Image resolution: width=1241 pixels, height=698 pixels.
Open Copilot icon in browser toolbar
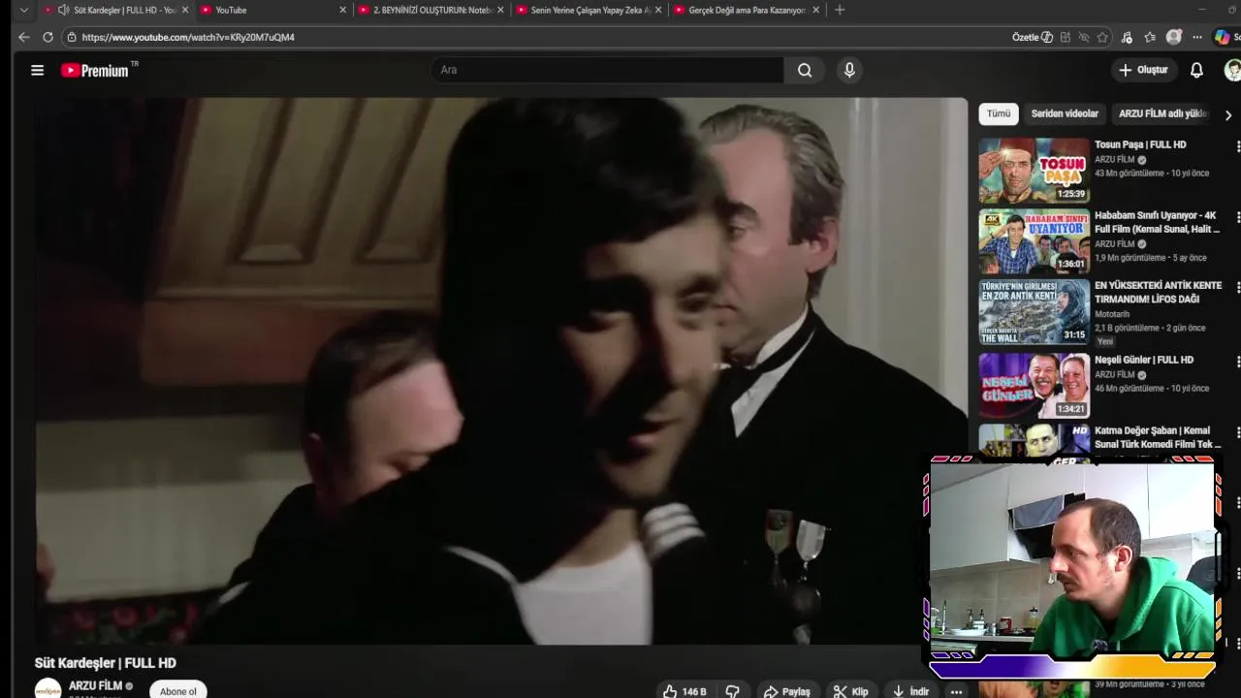(x=1222, y=37)
